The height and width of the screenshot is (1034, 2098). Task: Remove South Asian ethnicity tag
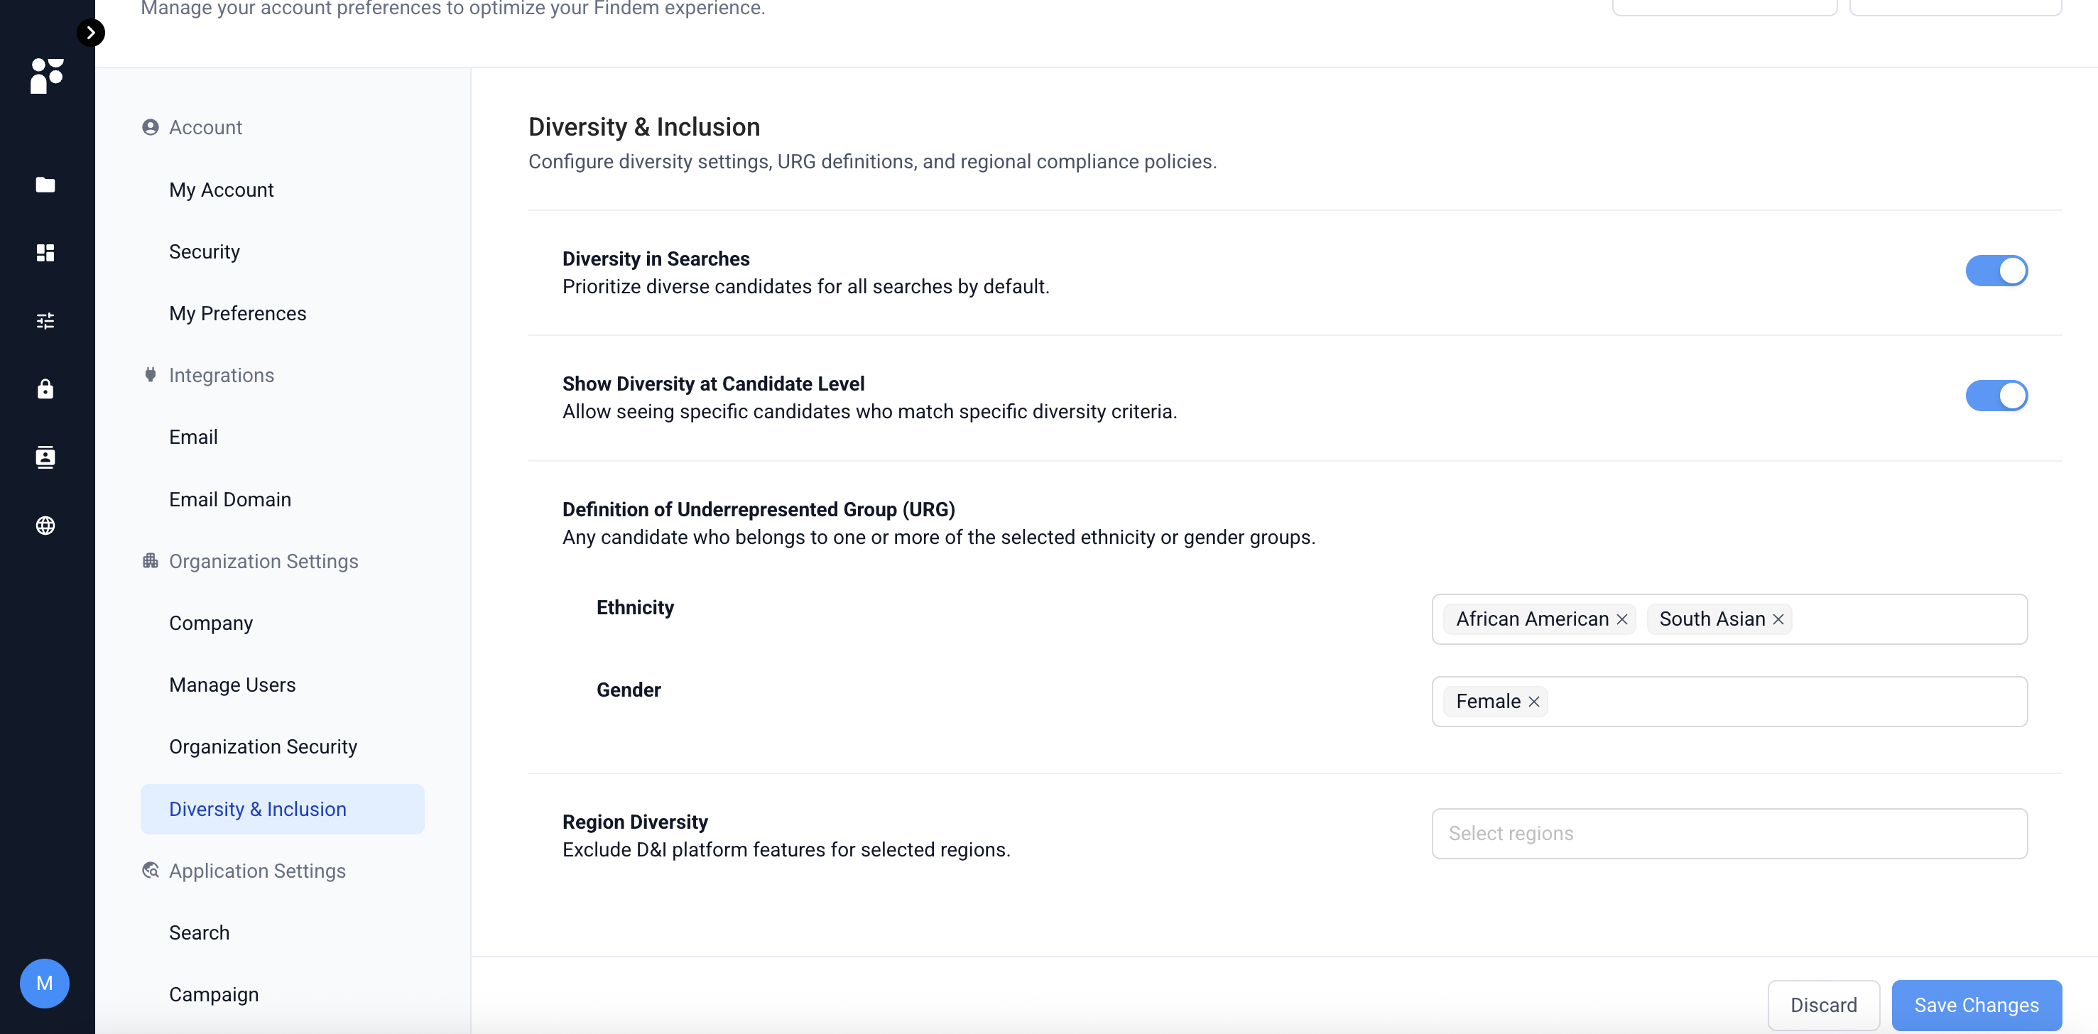tap(1778, 619)
